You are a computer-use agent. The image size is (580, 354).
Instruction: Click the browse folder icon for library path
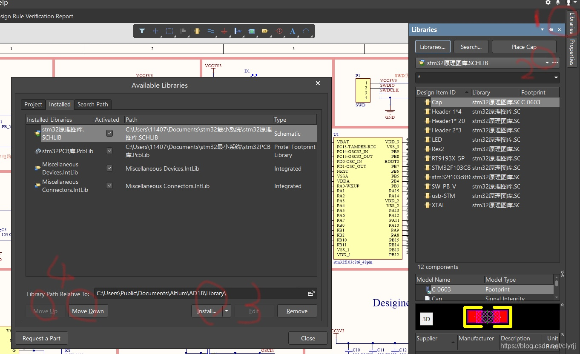[312, 294]
